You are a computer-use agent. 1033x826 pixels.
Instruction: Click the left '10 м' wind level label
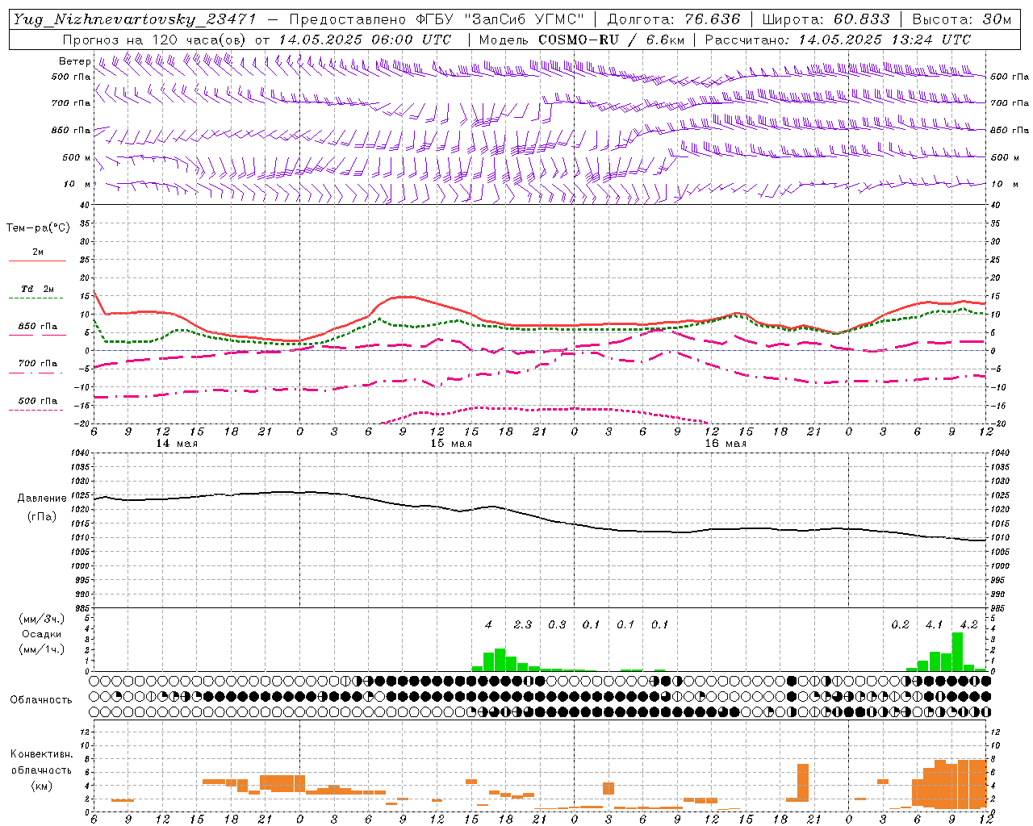[77, 184]
